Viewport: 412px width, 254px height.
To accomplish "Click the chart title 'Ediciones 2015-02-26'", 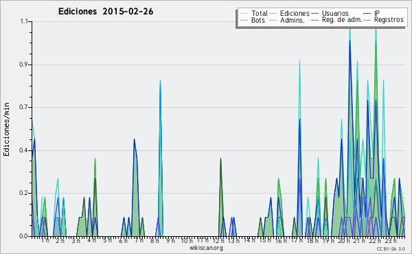I will click(x=106, y=12).
